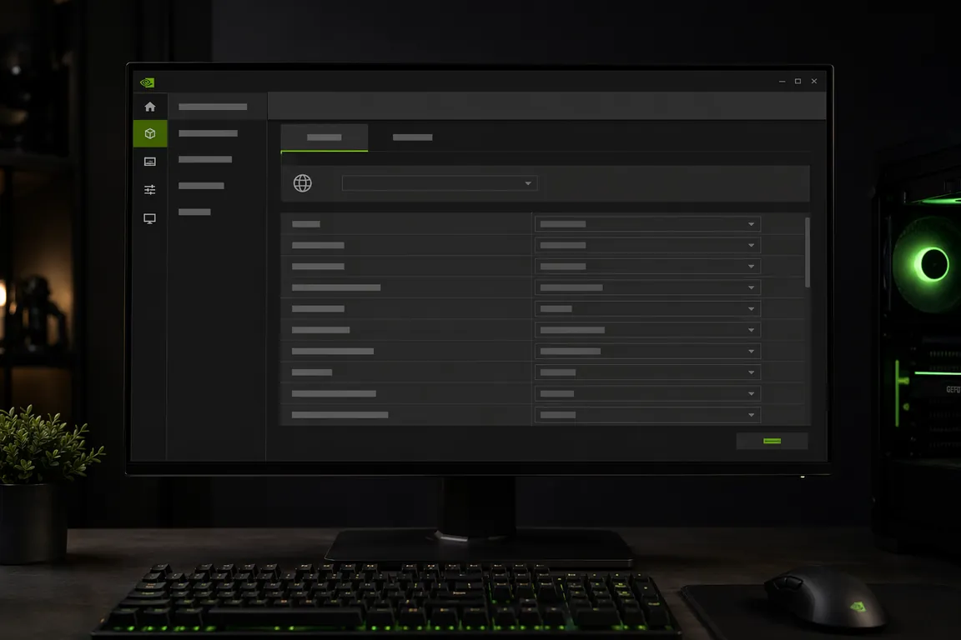Select the second navigation list item

pyautogui.click(x=208, y=132)
